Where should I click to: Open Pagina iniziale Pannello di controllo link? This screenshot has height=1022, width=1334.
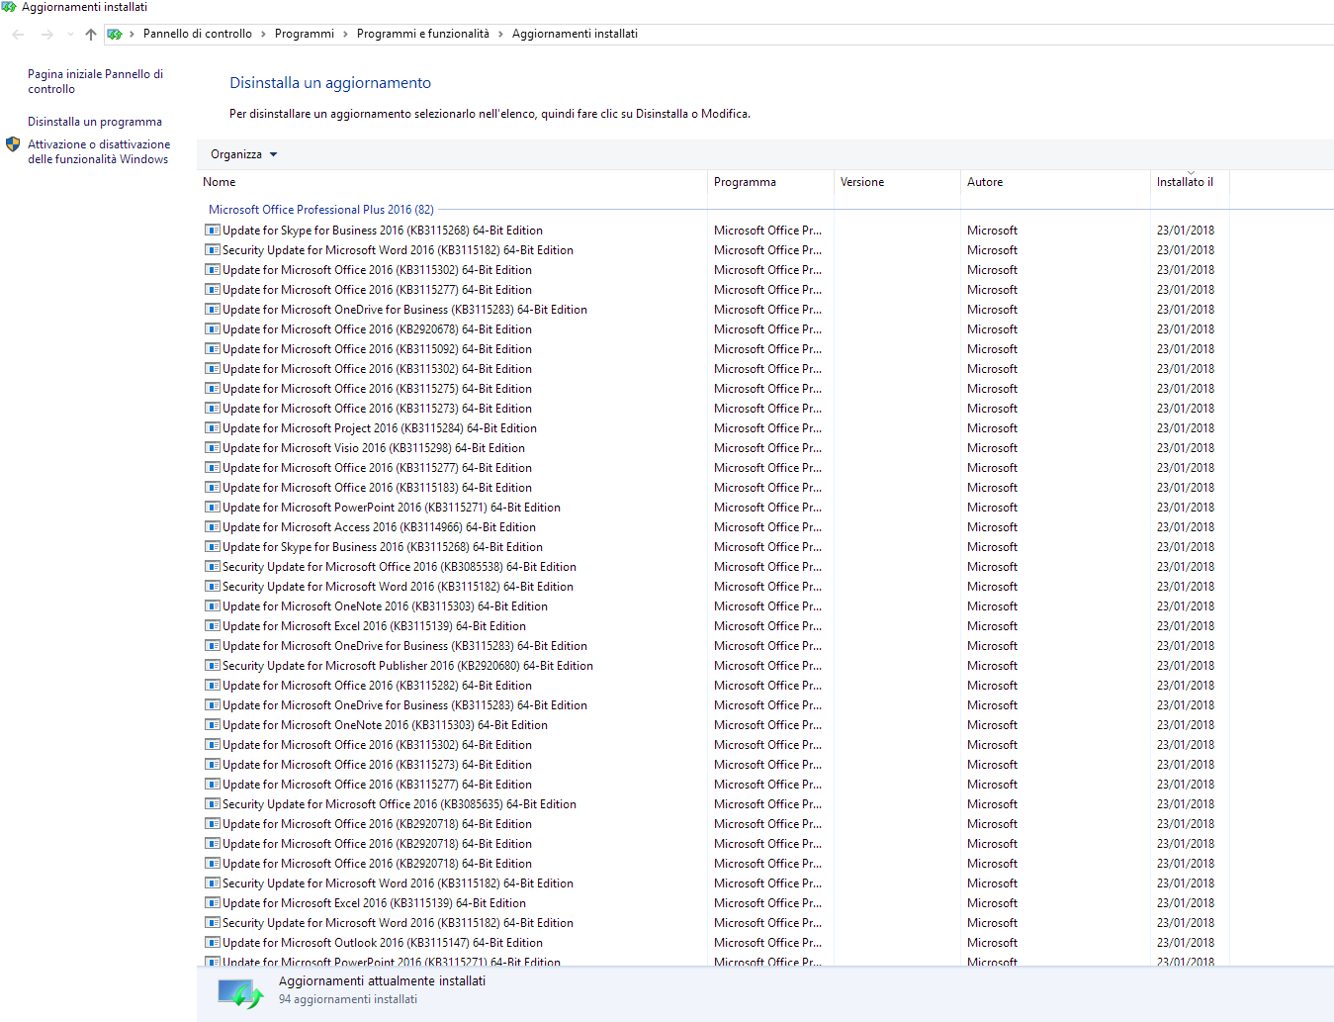click(x=95, y=81)
